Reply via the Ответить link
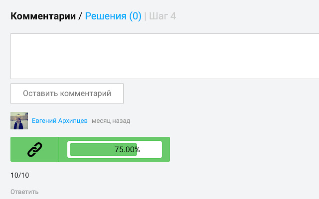This screenshot has width=319, height=199. tap(24, 192)
